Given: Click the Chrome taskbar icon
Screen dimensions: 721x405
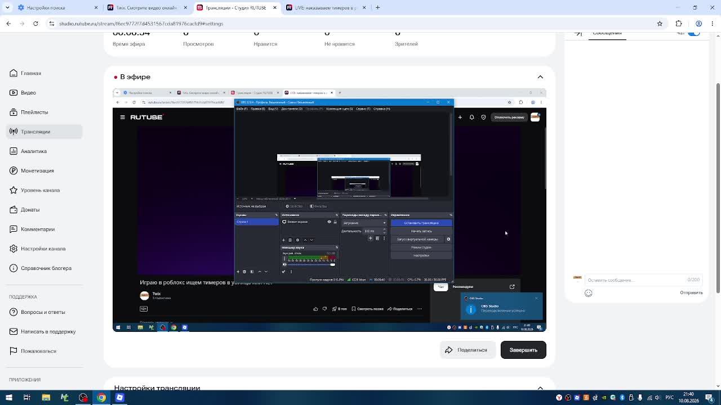Looking at the screenshot, I should tap(101, 398).
